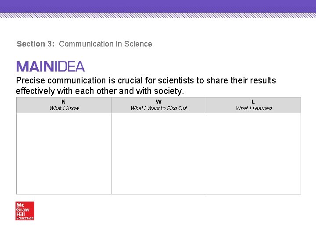
Task: Select the MAINIDEA heading graphic
Action: coord(50,66)
